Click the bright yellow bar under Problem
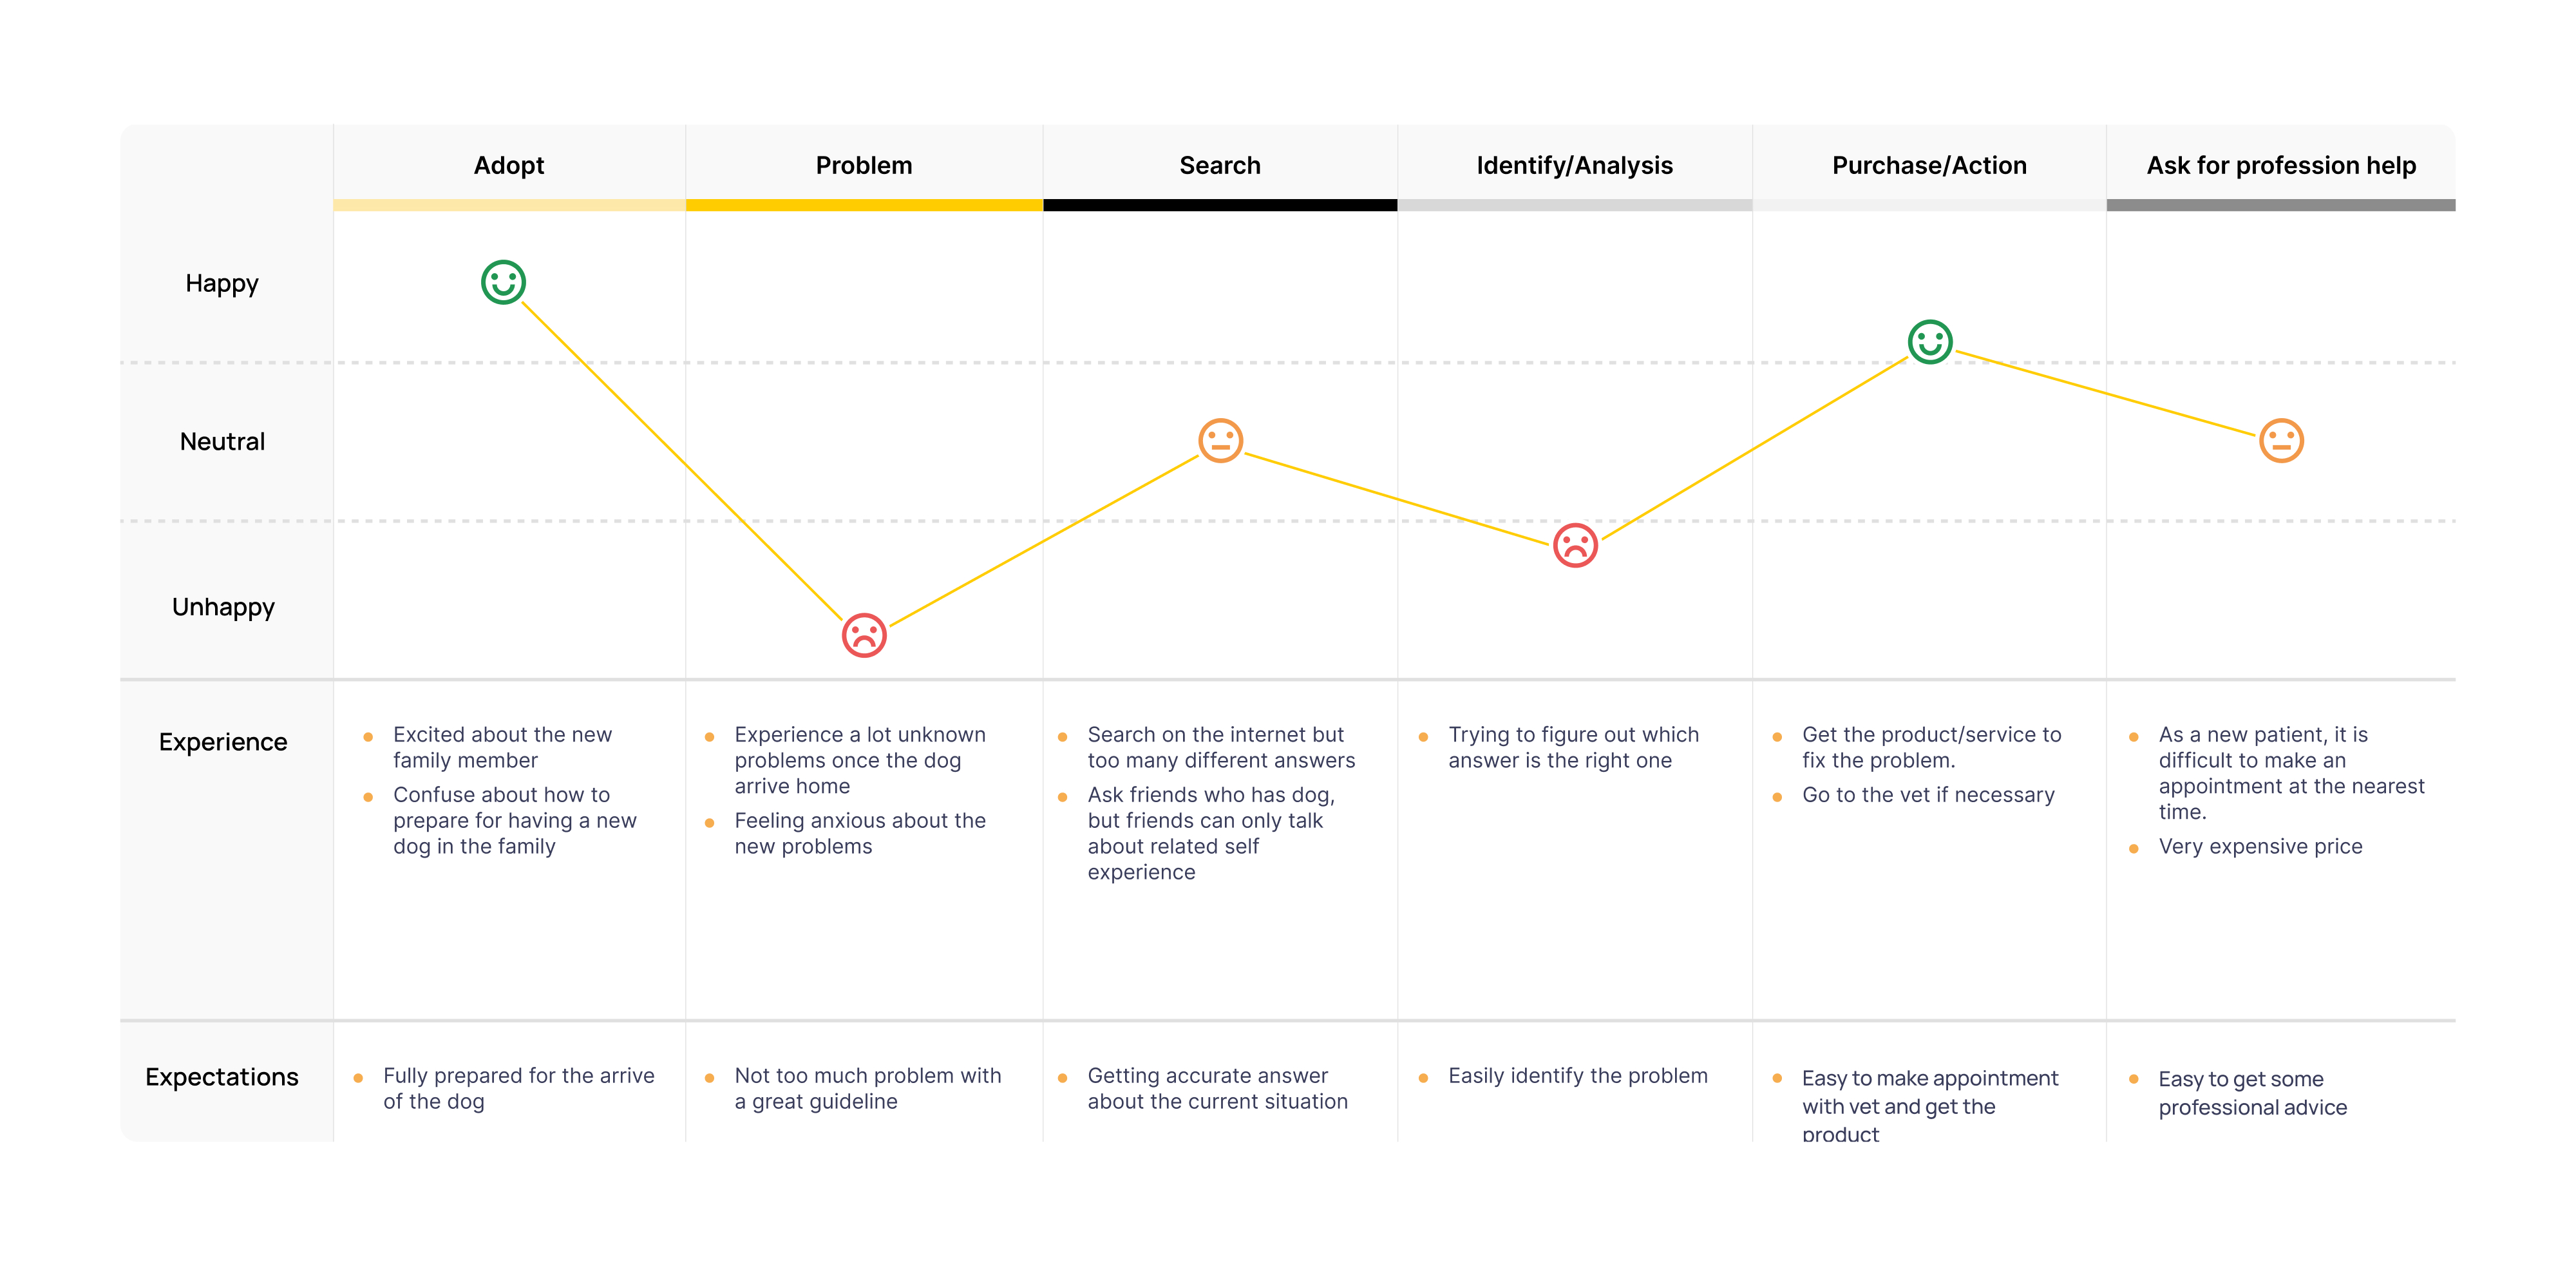This screenshot has height=1266, width=2576. click(x=864, y=205)
